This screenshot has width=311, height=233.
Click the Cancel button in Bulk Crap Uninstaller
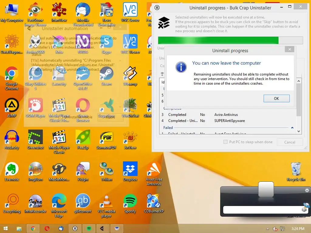289,142
